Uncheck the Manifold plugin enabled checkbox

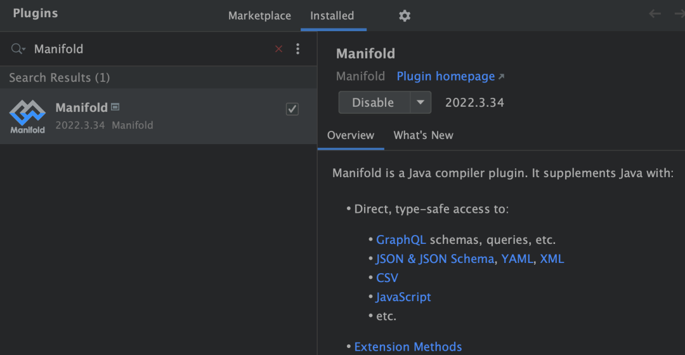292,109
